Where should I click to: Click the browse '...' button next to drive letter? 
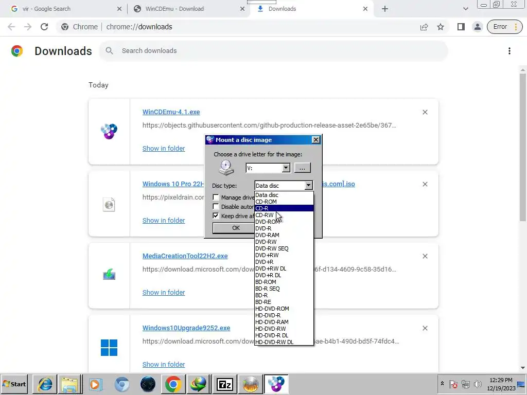click(x=303, y=168)
